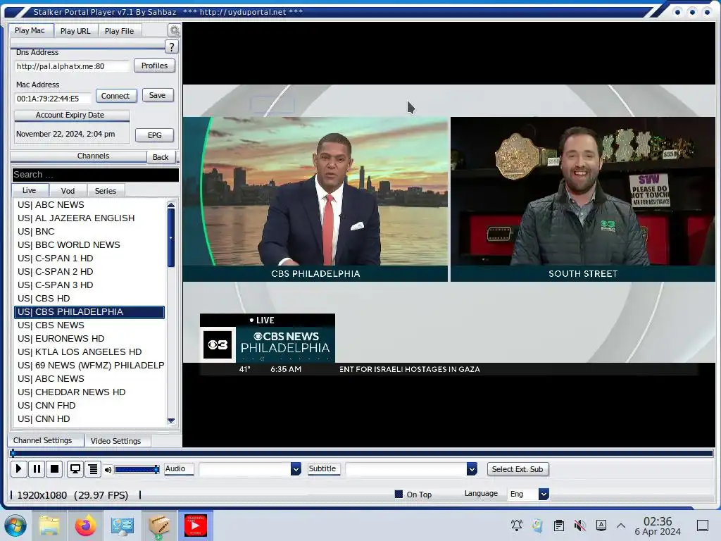Viewport: 721px width, 541px height.
Task: Select US| CBS PHILADELPHIA channel
Action: (89, 312)
